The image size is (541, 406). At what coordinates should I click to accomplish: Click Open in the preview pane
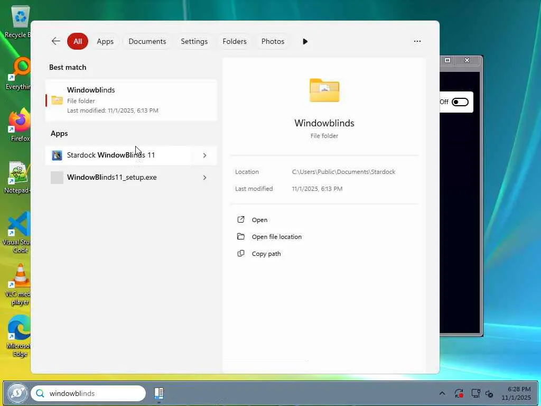click(259, 220)
